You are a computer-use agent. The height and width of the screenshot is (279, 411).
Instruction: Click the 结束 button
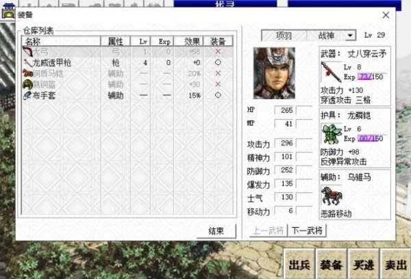216,231
